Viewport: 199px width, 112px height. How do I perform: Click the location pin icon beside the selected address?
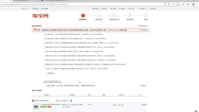[35, 30]
